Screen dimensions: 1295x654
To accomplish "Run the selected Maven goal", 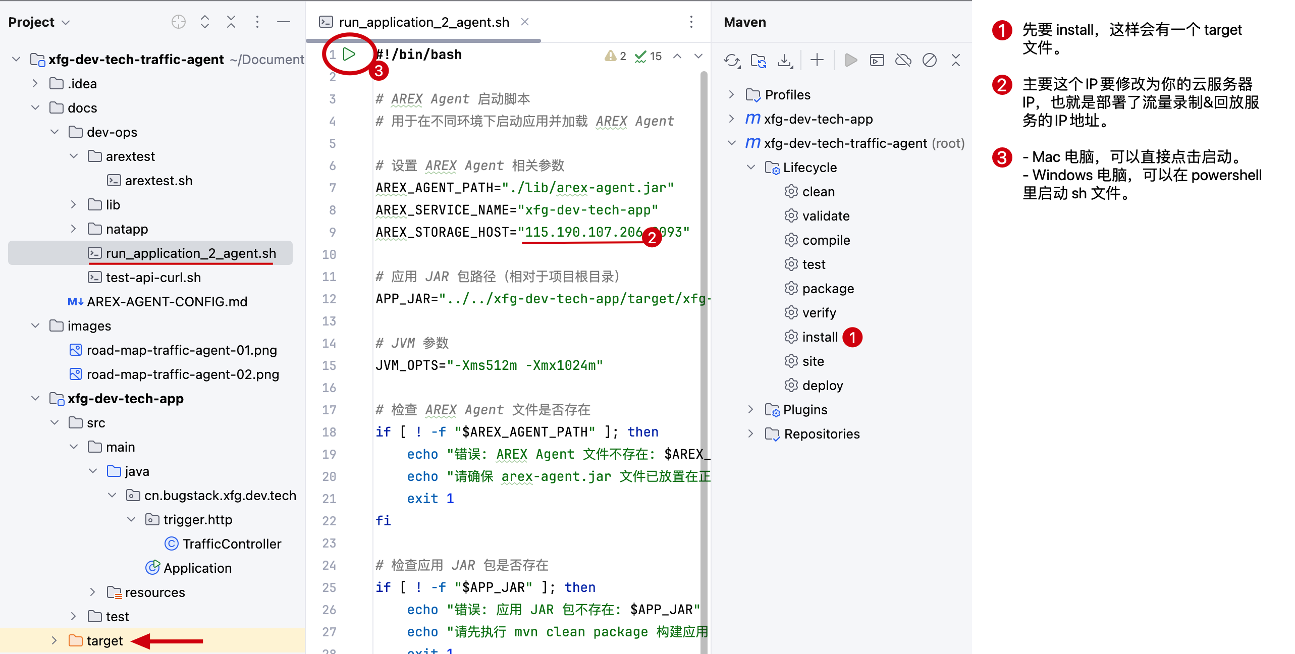I will tap(851, 60).
